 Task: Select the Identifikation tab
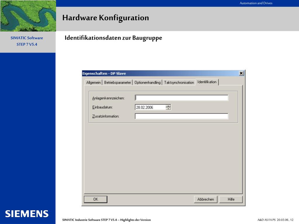[x=207, y=82]
